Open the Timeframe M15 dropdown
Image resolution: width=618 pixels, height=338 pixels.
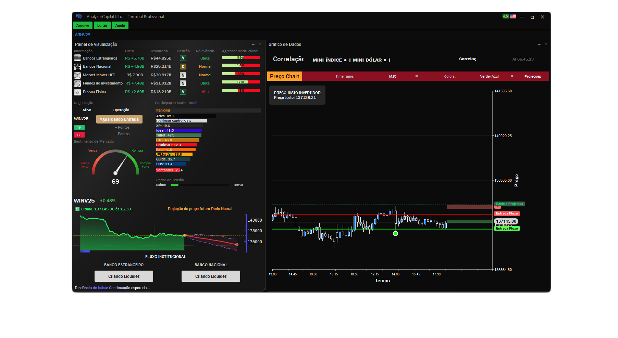tap(393, 76)
